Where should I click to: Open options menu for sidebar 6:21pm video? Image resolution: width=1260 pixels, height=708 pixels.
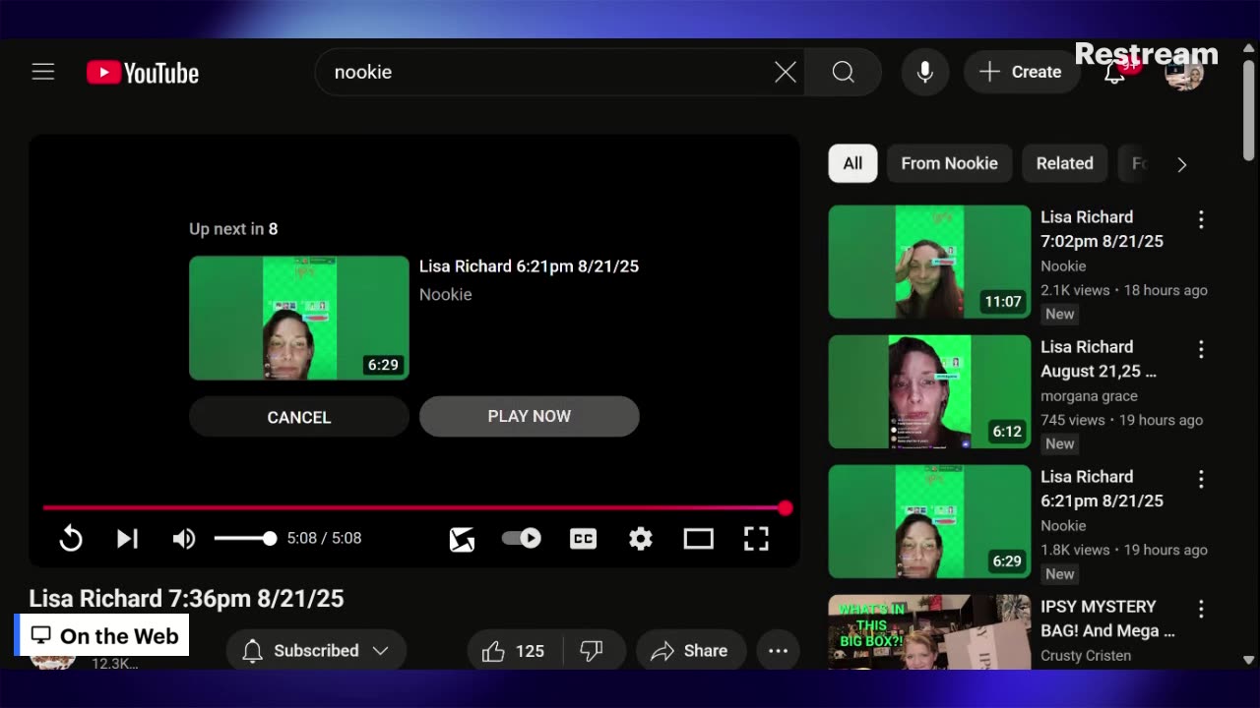[x=1201, y=479]
